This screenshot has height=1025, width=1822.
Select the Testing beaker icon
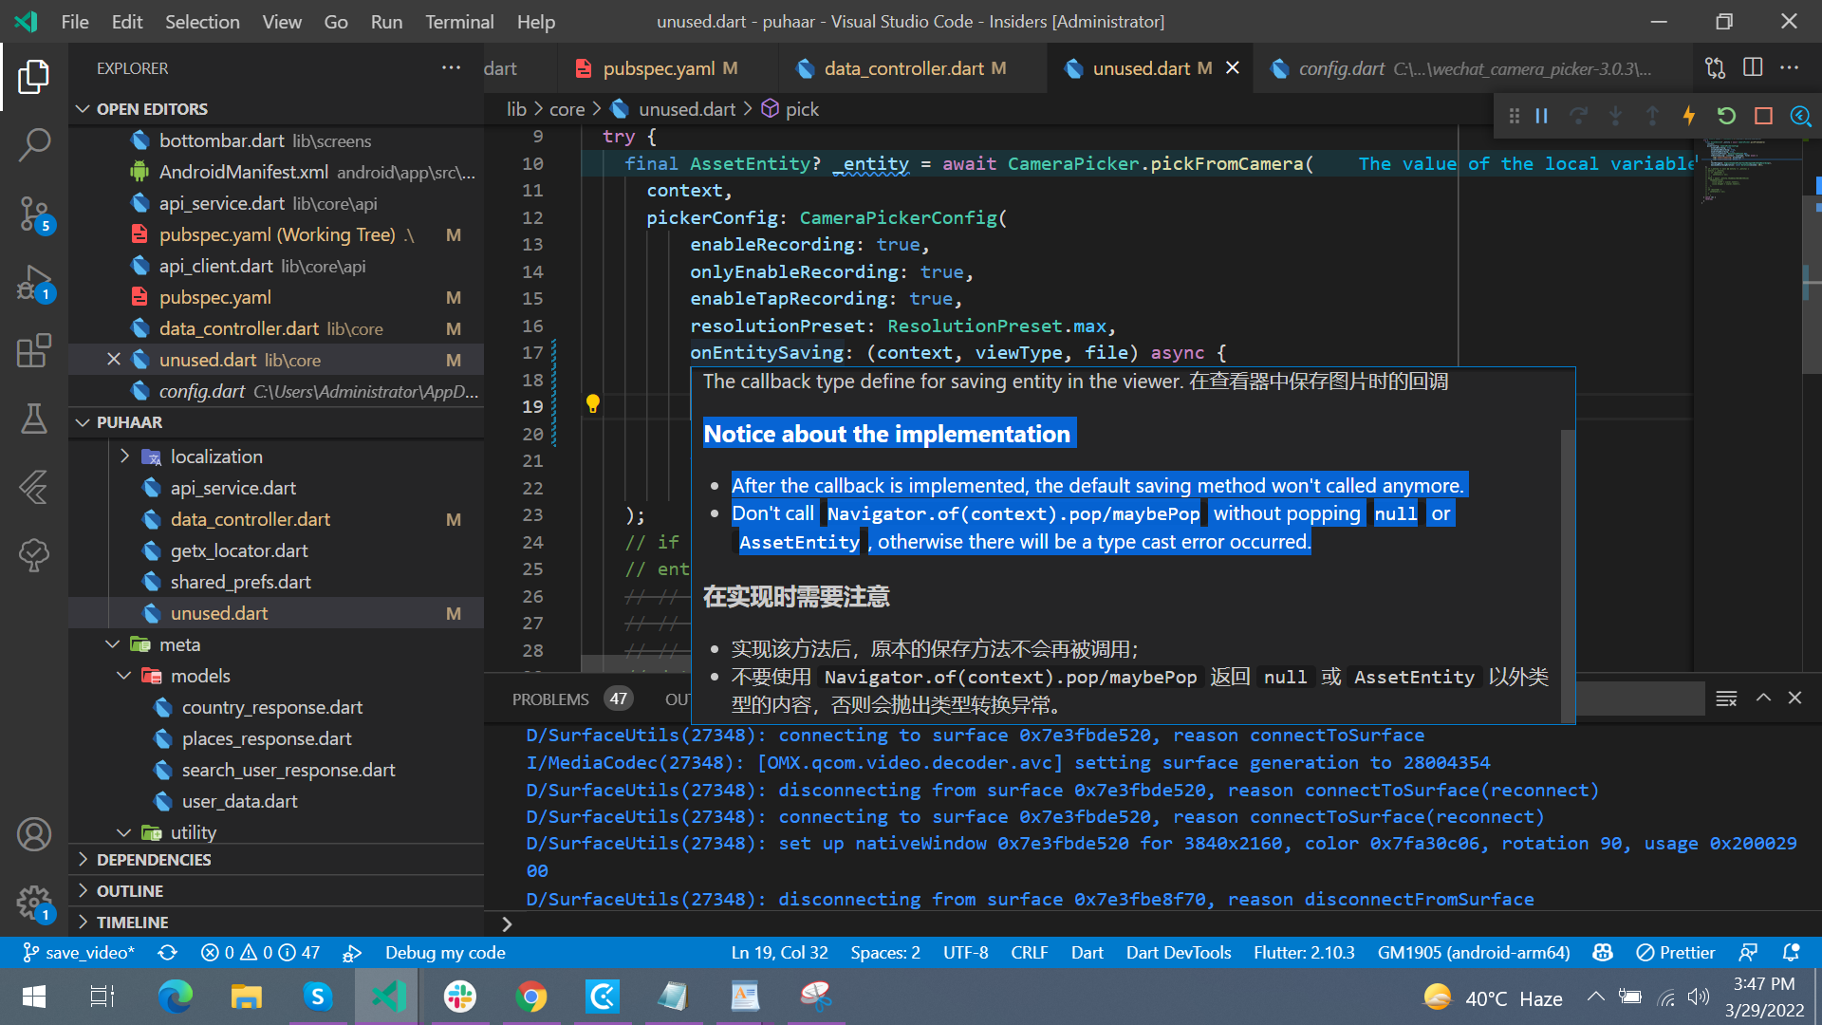[34, 419]
